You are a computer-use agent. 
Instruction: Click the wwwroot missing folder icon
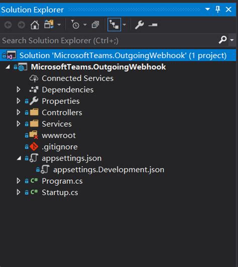click(x=34, y=135)
